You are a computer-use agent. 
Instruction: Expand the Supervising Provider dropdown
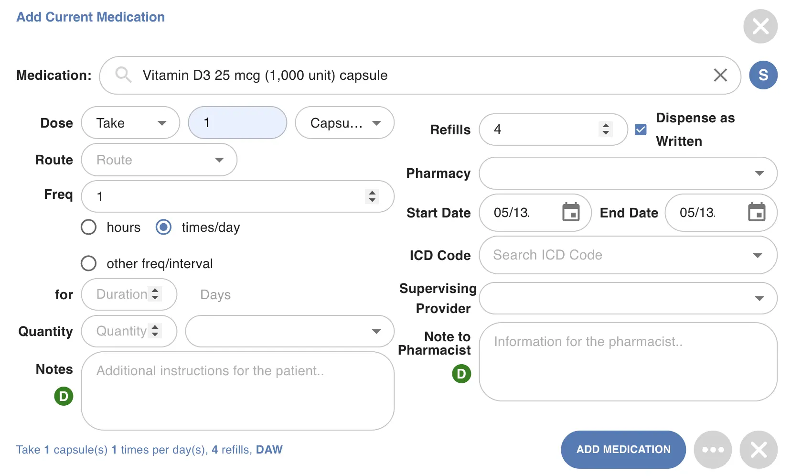click(628, 298)
